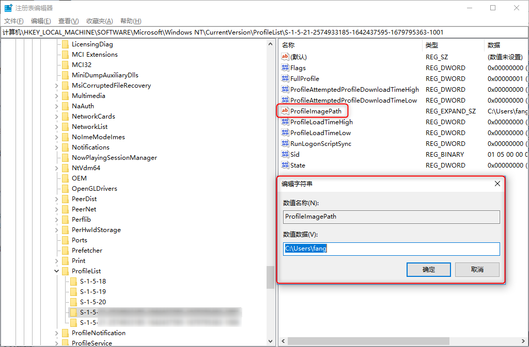Close the 编辑字符串 dialog
This screenshot has width=529, height=347.
click(x=497, y=184)
